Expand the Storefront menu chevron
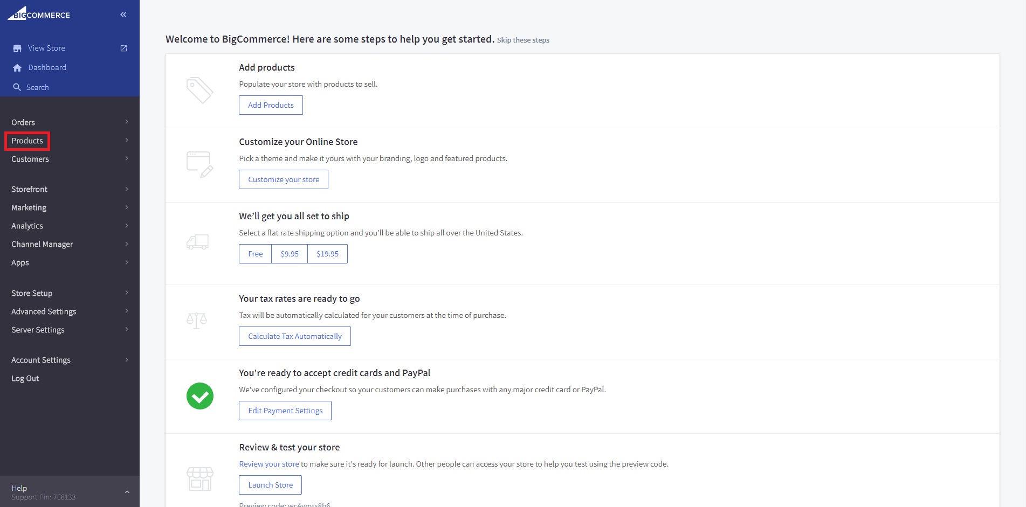 (127, 189)
